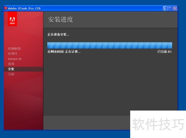Select the 序列号 step in the sidebar

[x=13, y=54]
